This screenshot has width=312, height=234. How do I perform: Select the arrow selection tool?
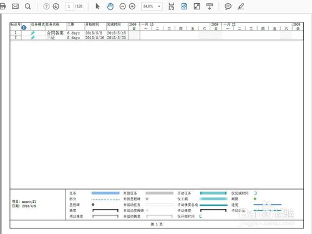pyautogui.click(x=97, y=6)
